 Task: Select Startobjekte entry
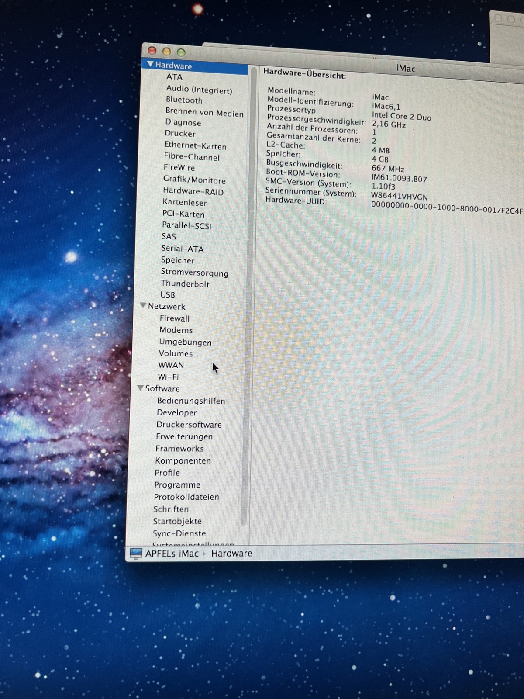tap(177, 522)
